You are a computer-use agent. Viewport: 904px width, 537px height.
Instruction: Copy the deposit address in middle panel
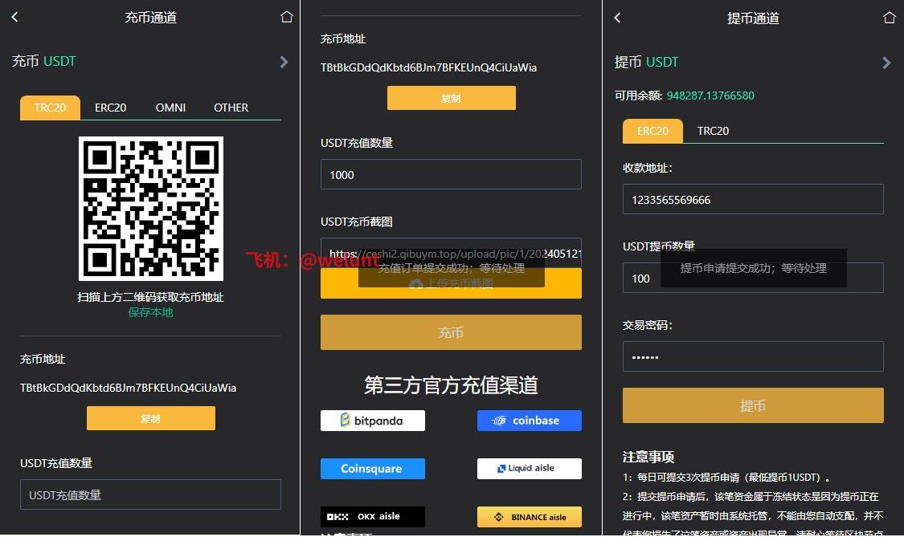coord(452,98)
